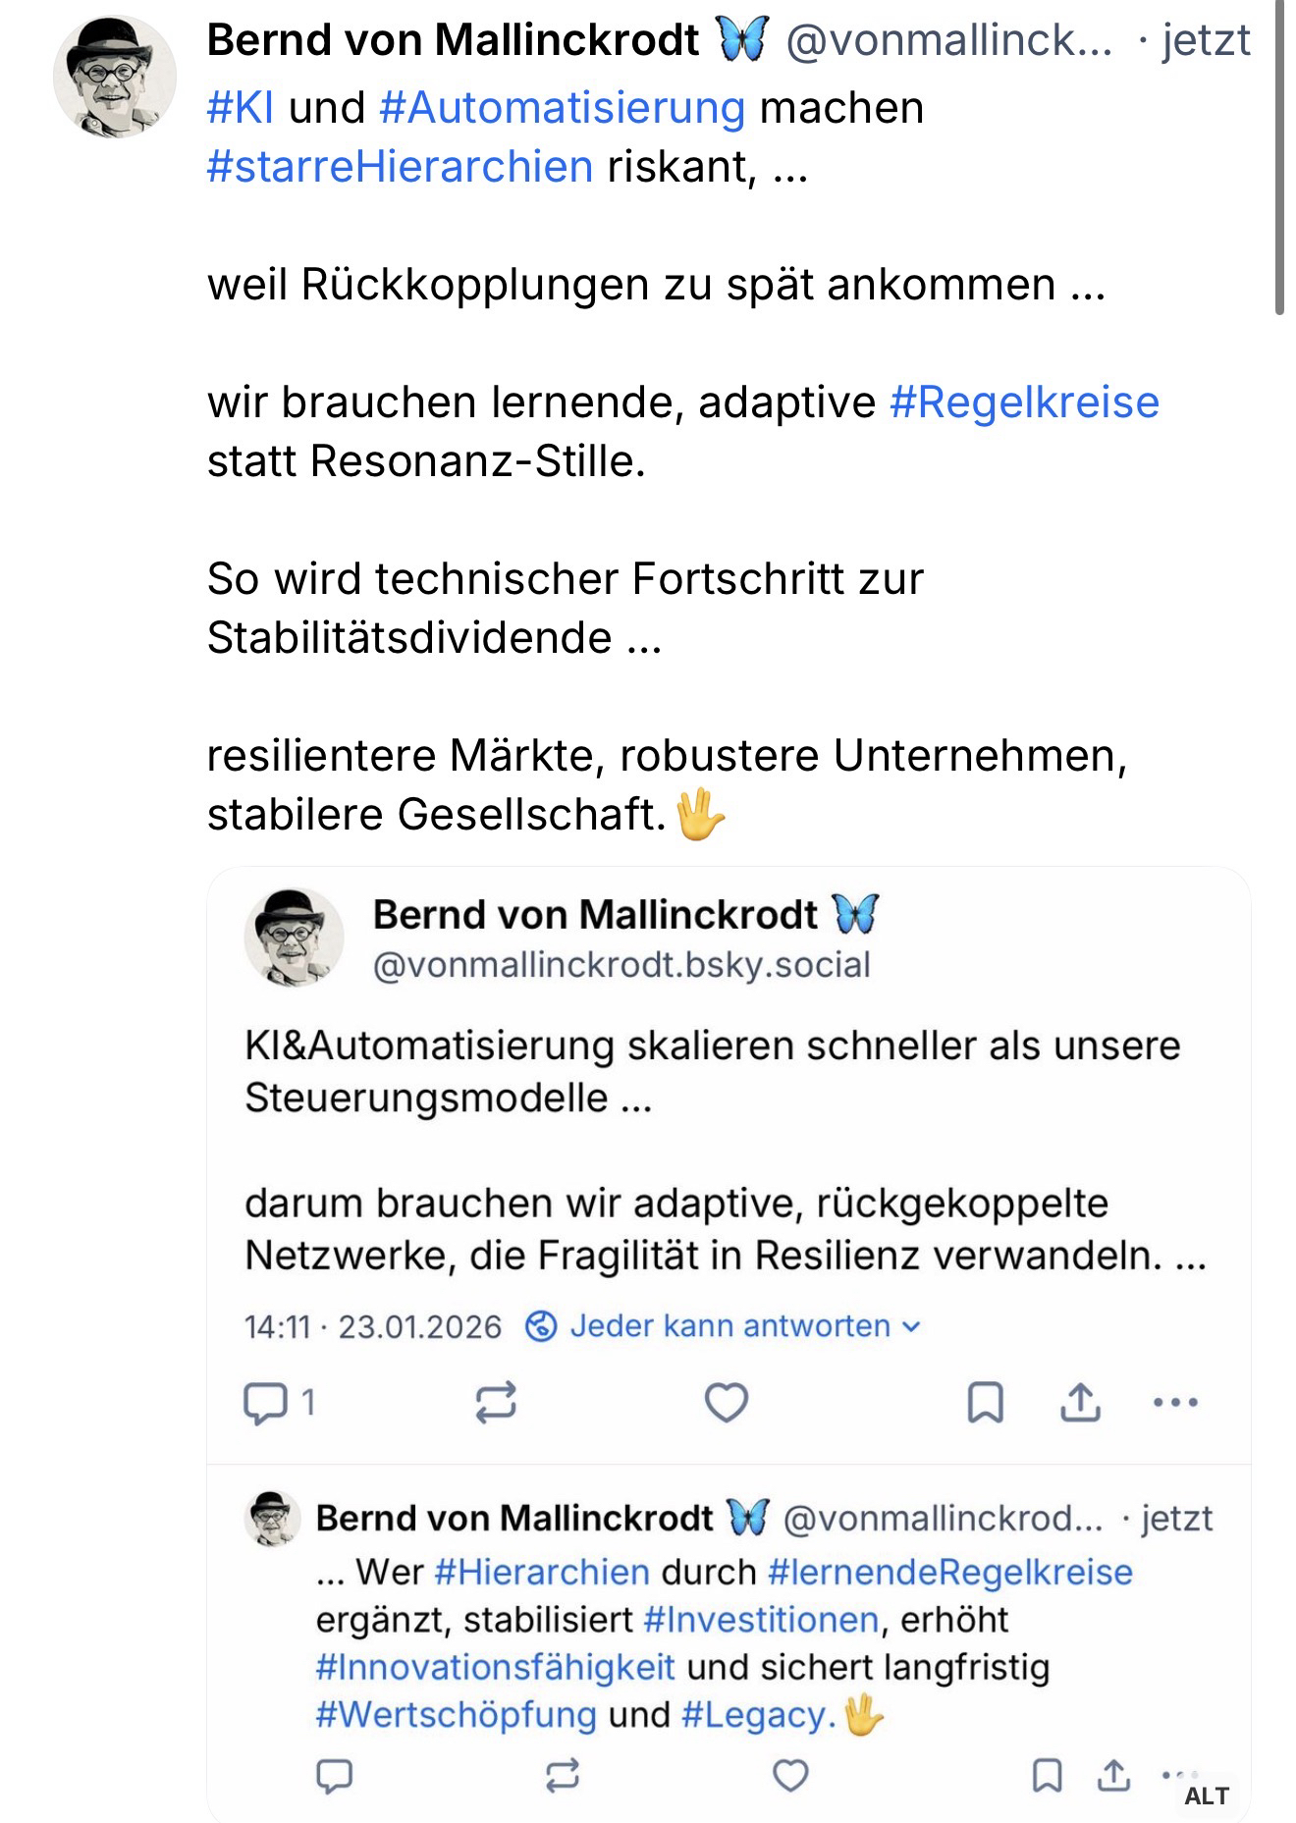Open three-dot menu on quoted post
The height and width of the screenshot is (1823, 1296).
point(1175,1402)
